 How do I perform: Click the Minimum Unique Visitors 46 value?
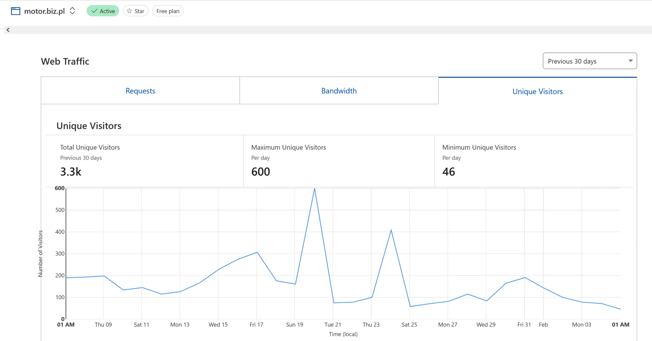click(x=449, y=172)
